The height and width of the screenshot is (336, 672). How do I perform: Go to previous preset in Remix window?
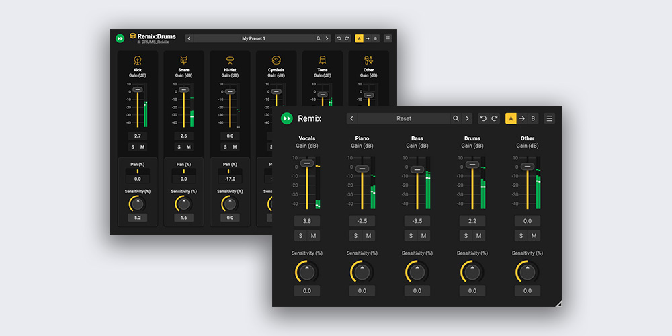click(x=352, y=118)
